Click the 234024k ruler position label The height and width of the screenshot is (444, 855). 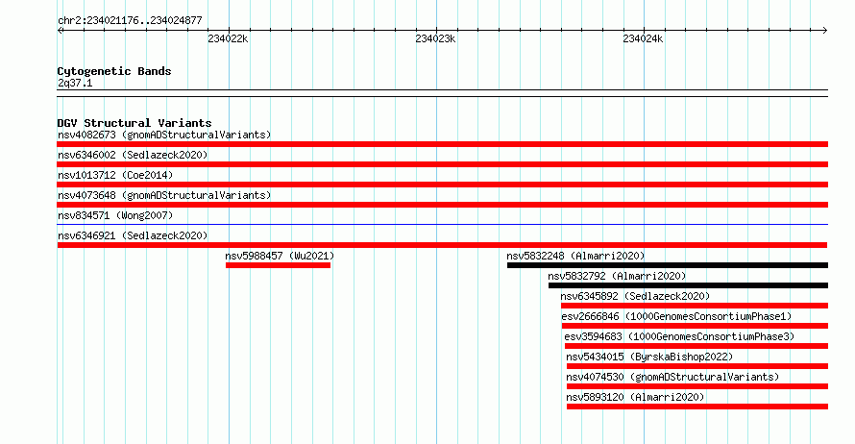pos(643,38)
